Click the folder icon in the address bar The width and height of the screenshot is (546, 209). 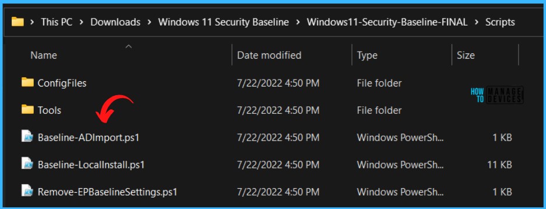[x=17, y=22]
